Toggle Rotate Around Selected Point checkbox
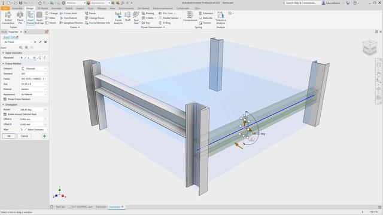 point(5,114)
